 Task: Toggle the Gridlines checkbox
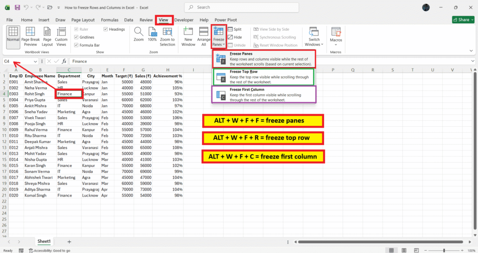coord(77,37)
